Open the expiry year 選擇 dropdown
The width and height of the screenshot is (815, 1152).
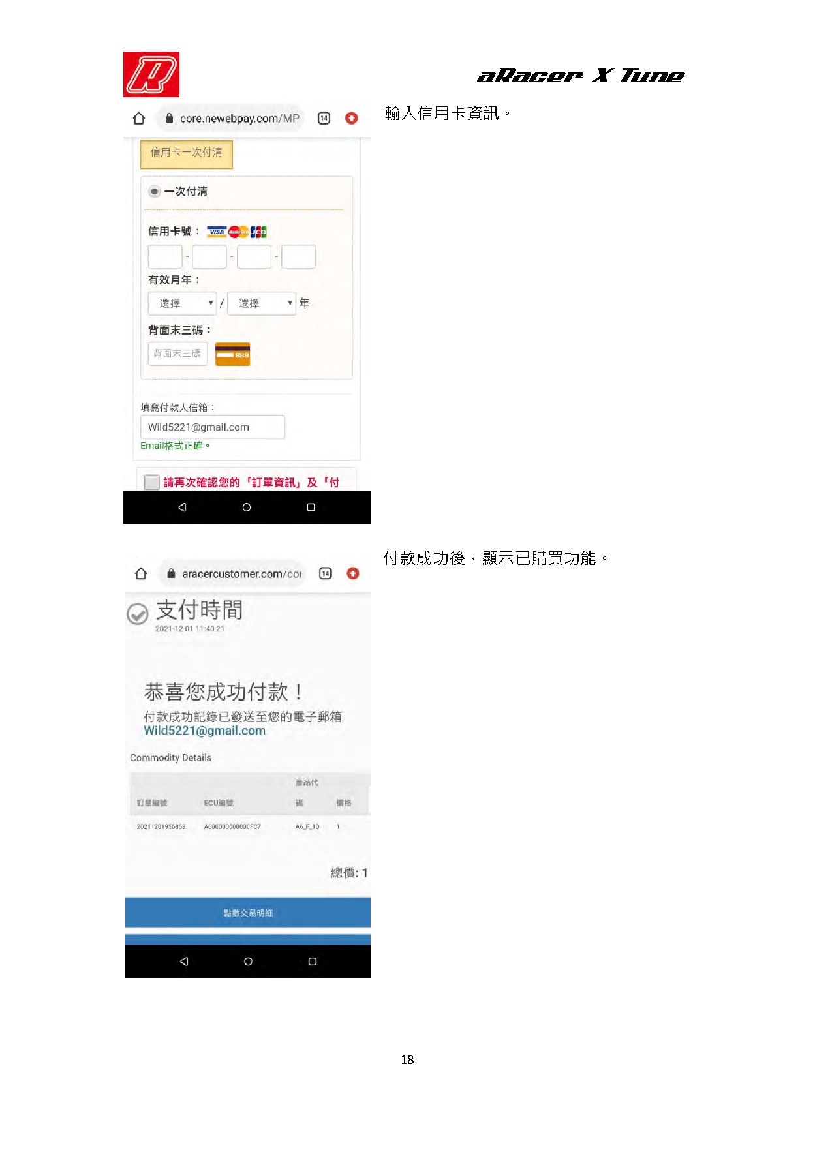coord(262,303)
